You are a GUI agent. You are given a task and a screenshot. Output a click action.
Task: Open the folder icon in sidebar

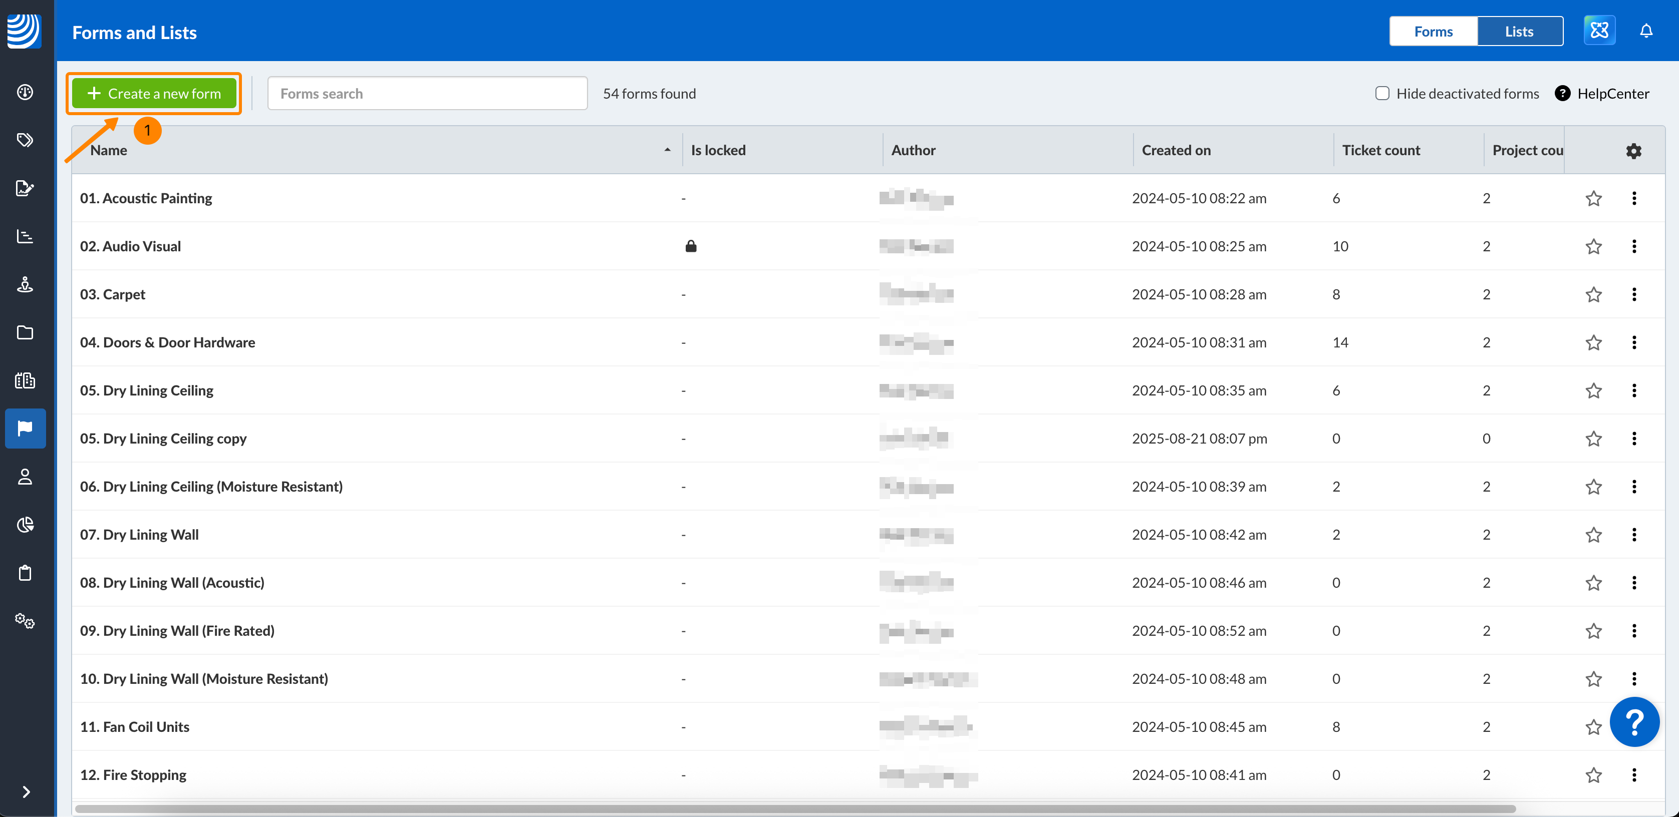(25, 332)
